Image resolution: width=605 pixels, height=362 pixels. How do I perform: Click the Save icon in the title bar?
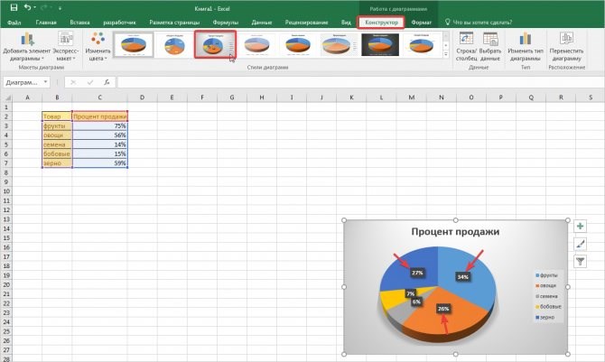[14, 7]
